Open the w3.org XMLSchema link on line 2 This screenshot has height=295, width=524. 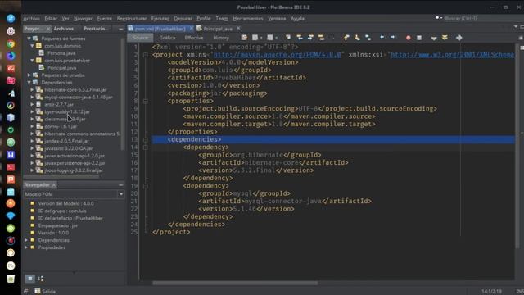click(x=452, y=55)
